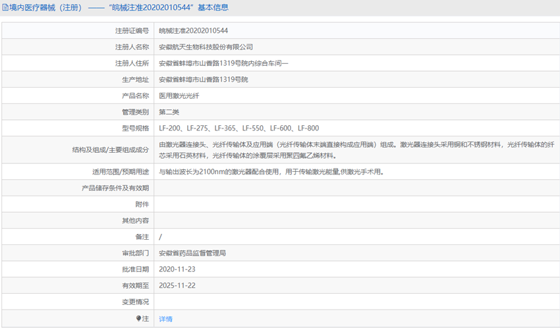Select product name 医用激光光纤
Screen dimensions: 560x328
[179, 96]
